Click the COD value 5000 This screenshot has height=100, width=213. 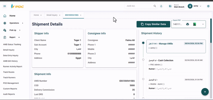132,85
